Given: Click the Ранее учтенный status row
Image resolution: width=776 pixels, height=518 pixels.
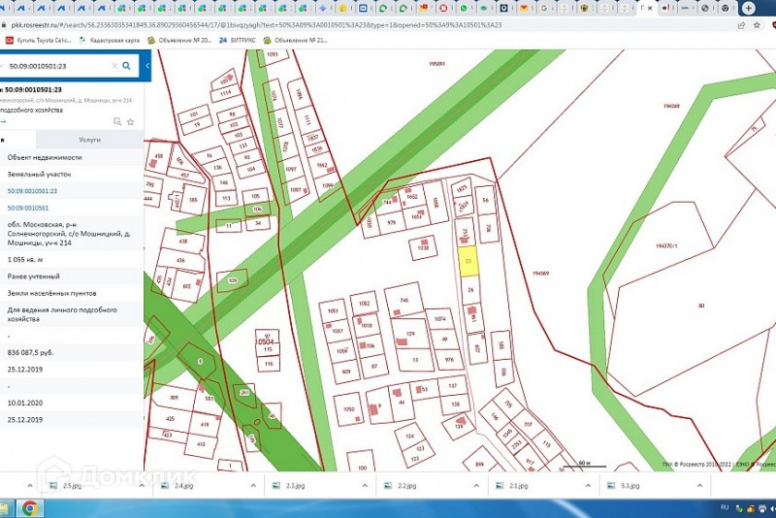Looking at the screenshot, I should (72, 276).
